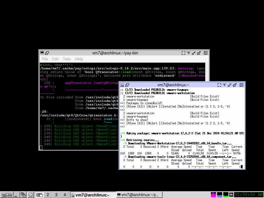This screenshot has width=264, height=198.
Task: Click the magenta CPU monitor applet
Action: pyautogui.click(x=213, y=195)
